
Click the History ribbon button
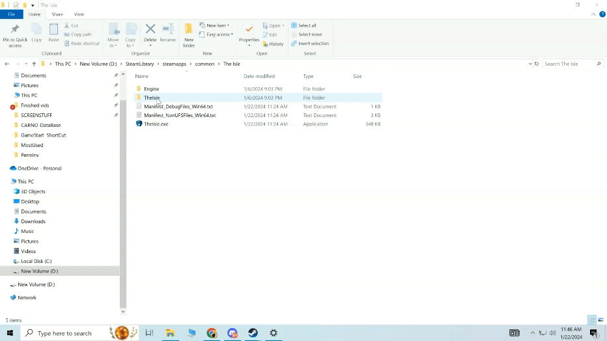(273, 44)
